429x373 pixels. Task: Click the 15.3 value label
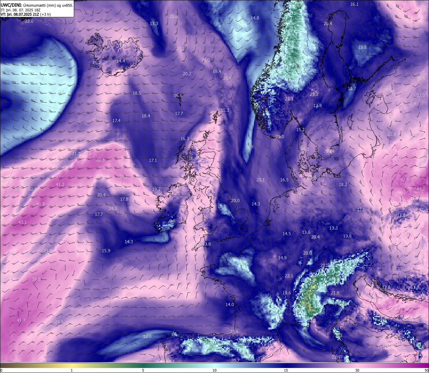pyautogui.click(x=225, y=110)
